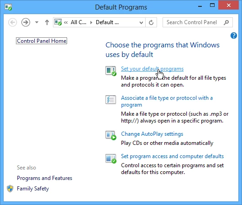Open Set your default programs link
The width and height of the screenshot is (242, 205).
click(x=152, y=69)
